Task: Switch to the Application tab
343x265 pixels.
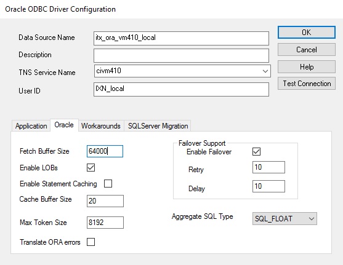Action: coord(31,126)
